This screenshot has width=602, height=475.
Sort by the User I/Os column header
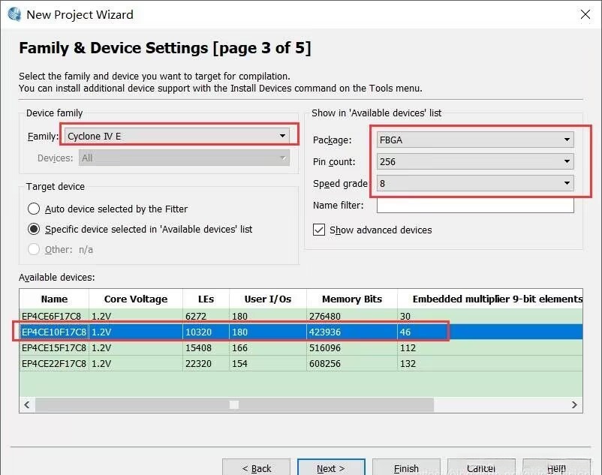pyautogui.click(x=268, y=299)
